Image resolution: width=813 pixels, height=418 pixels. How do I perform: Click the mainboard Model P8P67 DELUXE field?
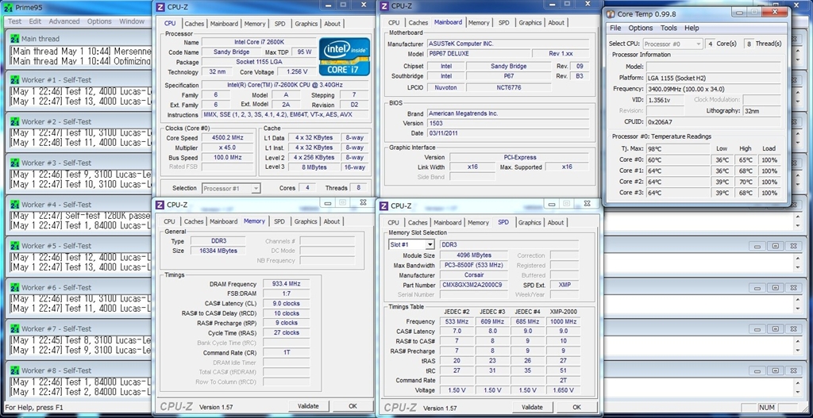[479, 54]
